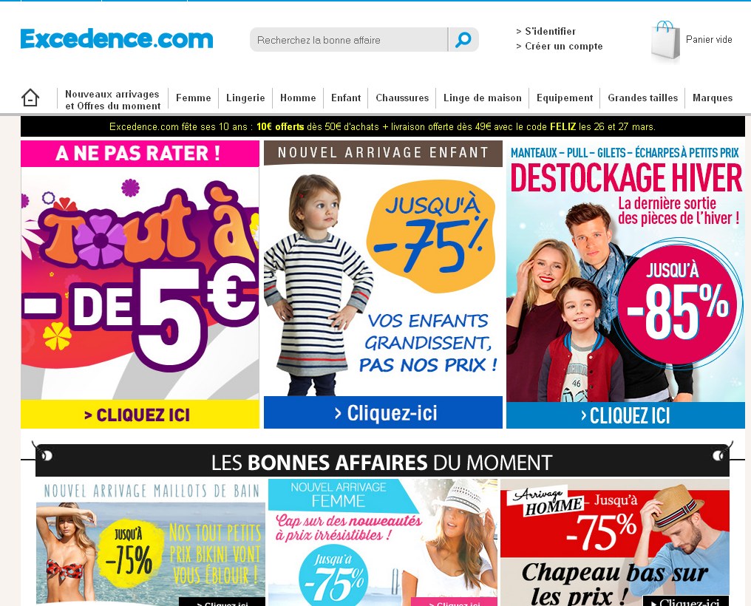Open the Destockage Hiver -85% banner

(x=625, y=285)
